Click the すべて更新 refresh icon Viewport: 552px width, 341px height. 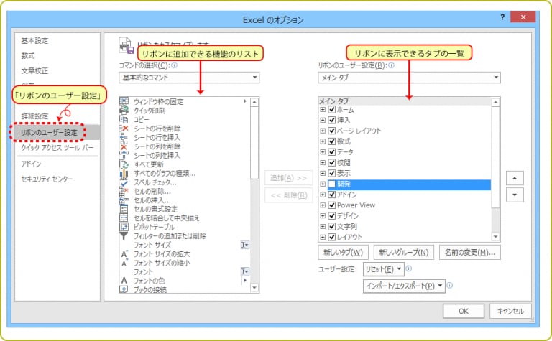coord(124,164)
